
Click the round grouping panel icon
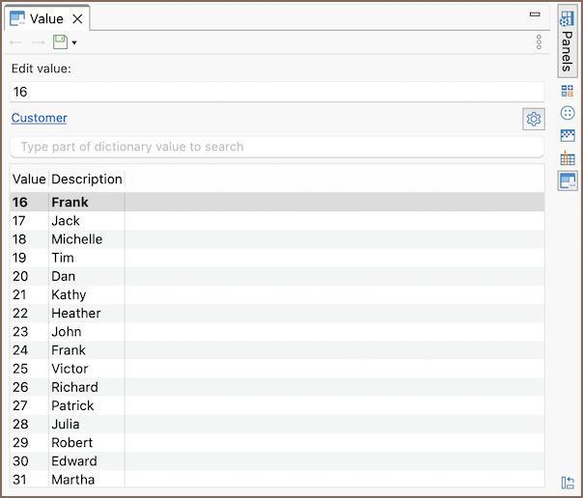click(568, 113)
